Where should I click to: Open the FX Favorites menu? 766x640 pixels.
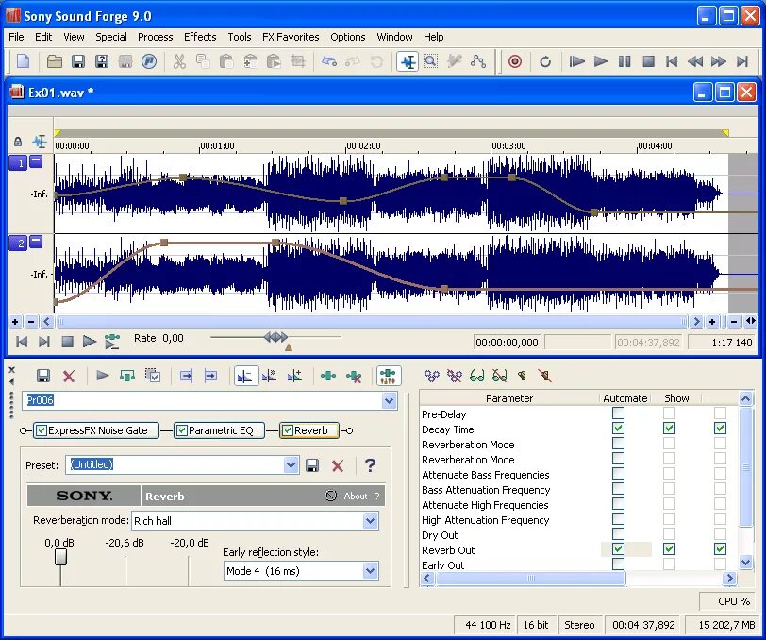click(x=291, y=37)
